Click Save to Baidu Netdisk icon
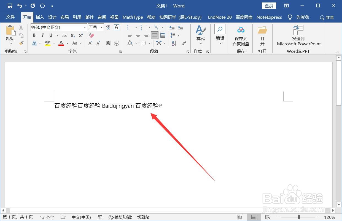Image resolution: width=342 pixels, height=221 pixels. (x=241, y=30)
